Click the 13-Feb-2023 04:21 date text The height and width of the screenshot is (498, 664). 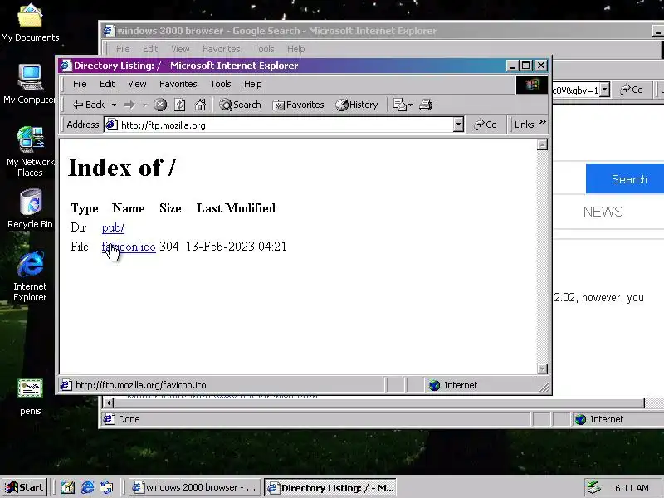coord(236,247)
